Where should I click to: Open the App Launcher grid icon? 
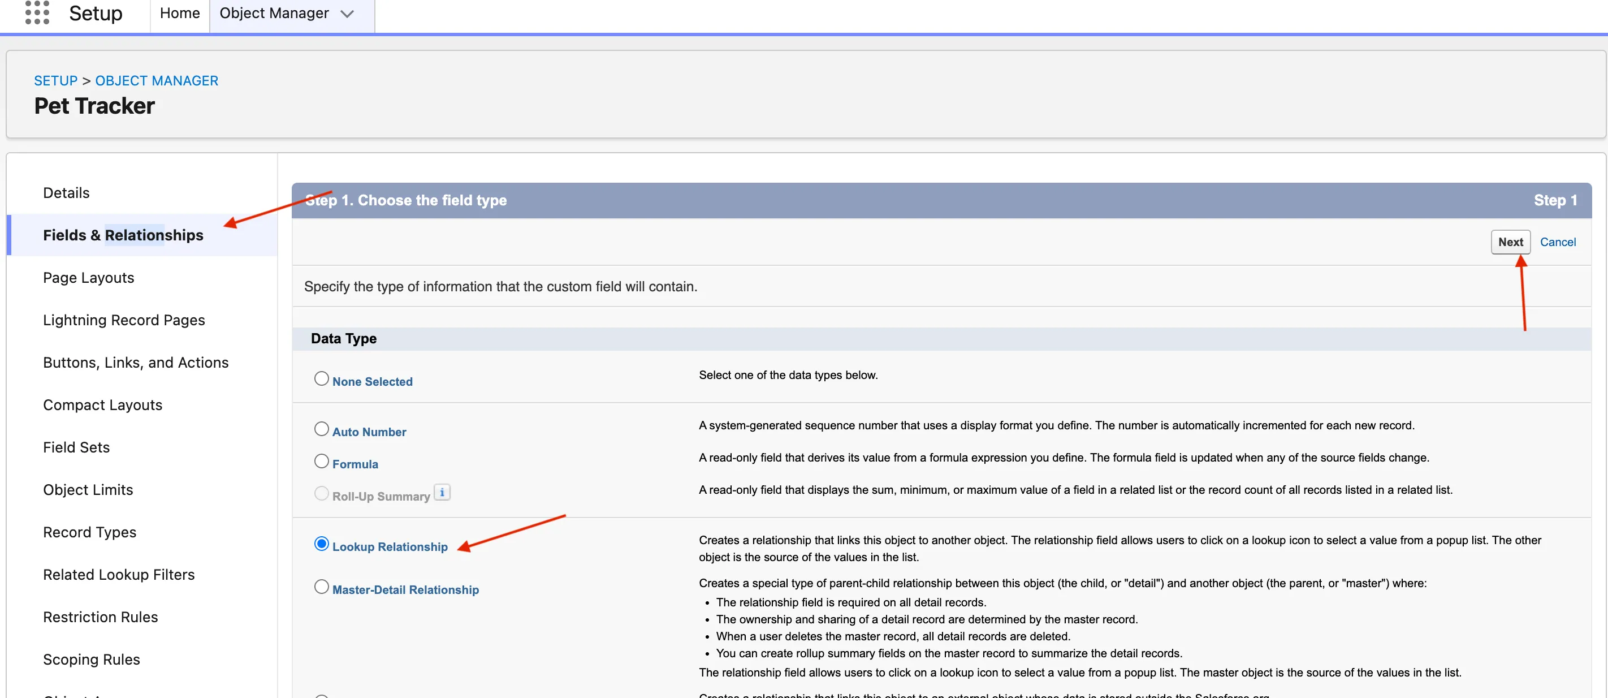(37, 12)
